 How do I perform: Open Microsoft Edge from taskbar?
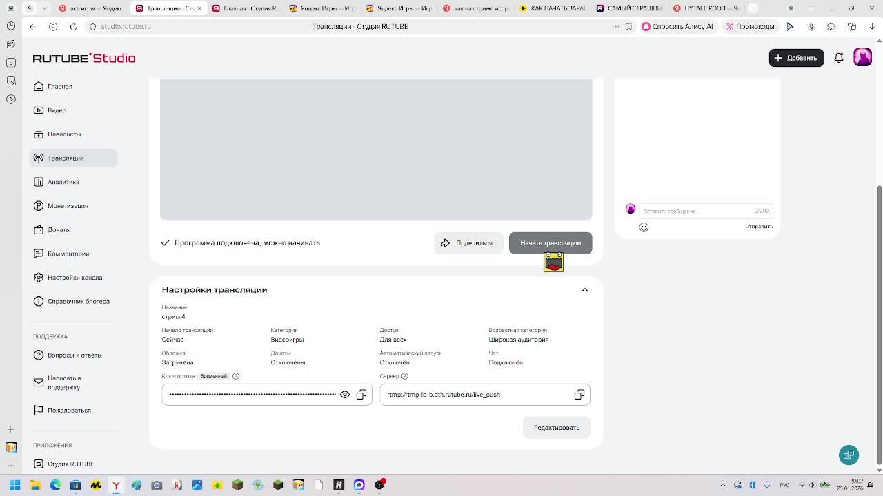point(55,485)
